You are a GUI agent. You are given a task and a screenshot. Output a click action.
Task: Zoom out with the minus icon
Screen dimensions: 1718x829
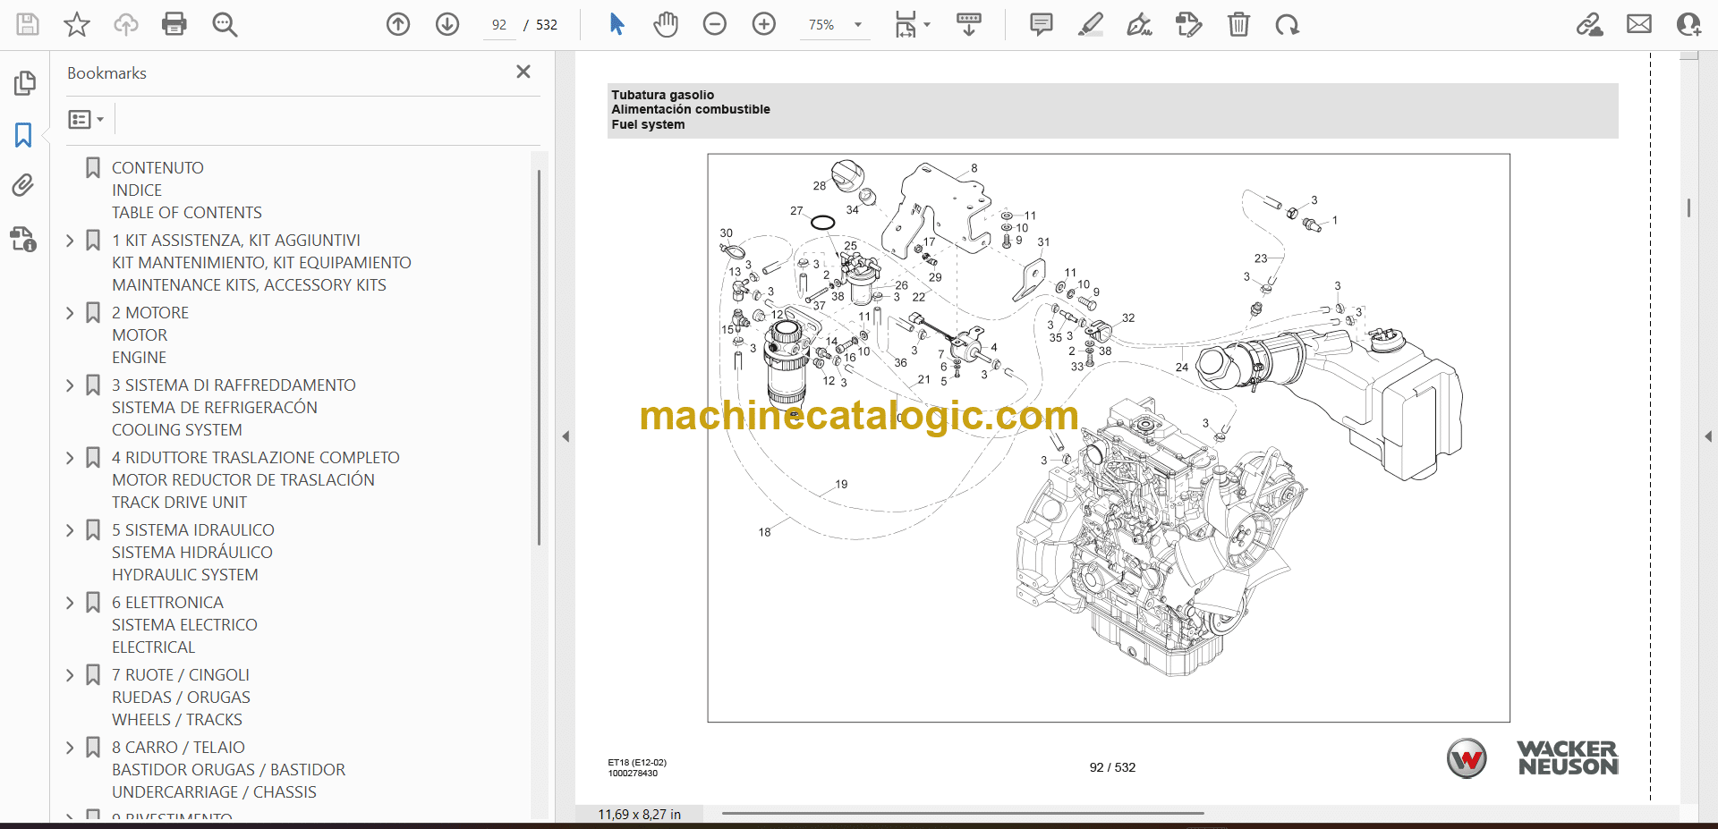point(715,24)
